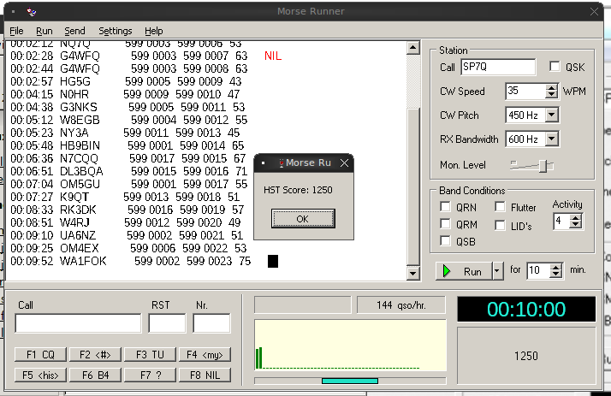This screenshot has height=396, width=611.
Task: Click the 1250 score panel
Action: pyautogui.click(x=526, y=356)
